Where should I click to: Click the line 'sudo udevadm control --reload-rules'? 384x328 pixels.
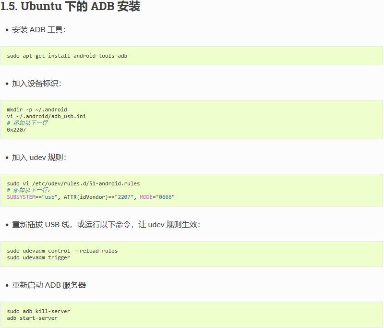click(x=62, y=251)
